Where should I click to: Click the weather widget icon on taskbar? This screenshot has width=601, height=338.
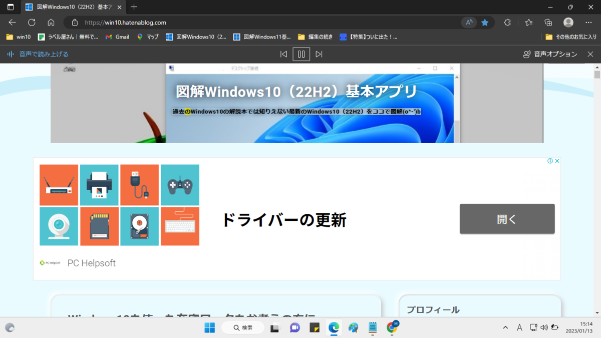(10, 327)
